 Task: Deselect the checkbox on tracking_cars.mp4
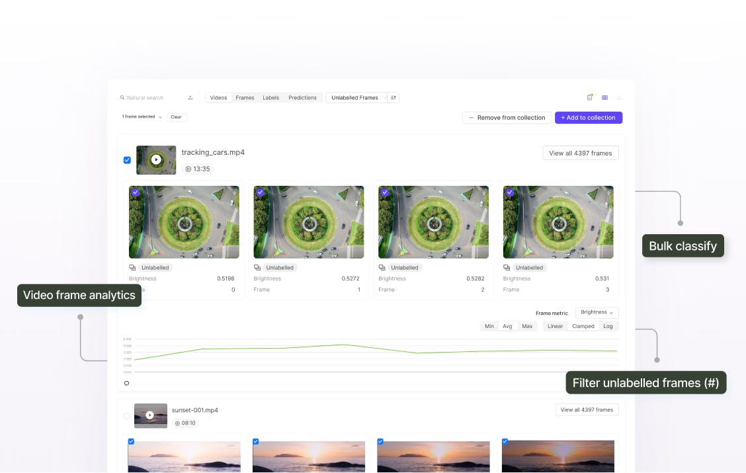tap(127, 159)
